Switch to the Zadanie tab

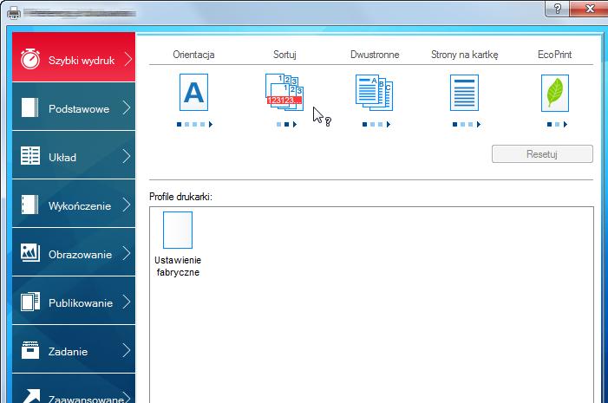click(x=74, y=349)
